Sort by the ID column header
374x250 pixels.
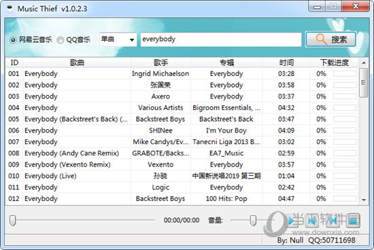[x=14, y=62]
